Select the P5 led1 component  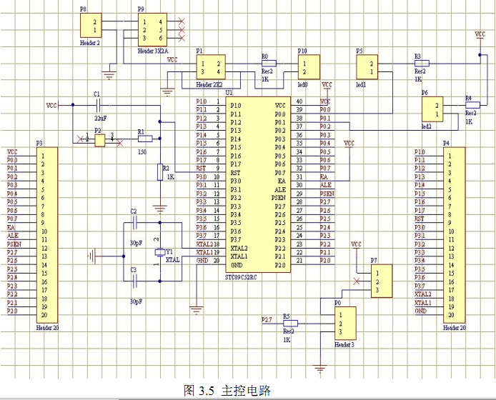pyautogui.click(x=367, y=67)
